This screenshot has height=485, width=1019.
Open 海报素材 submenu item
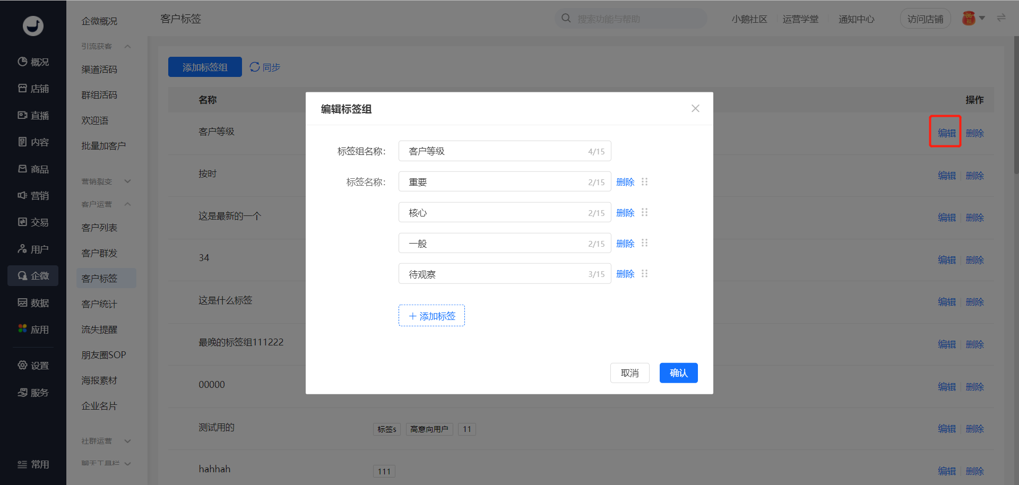(99, 380)
